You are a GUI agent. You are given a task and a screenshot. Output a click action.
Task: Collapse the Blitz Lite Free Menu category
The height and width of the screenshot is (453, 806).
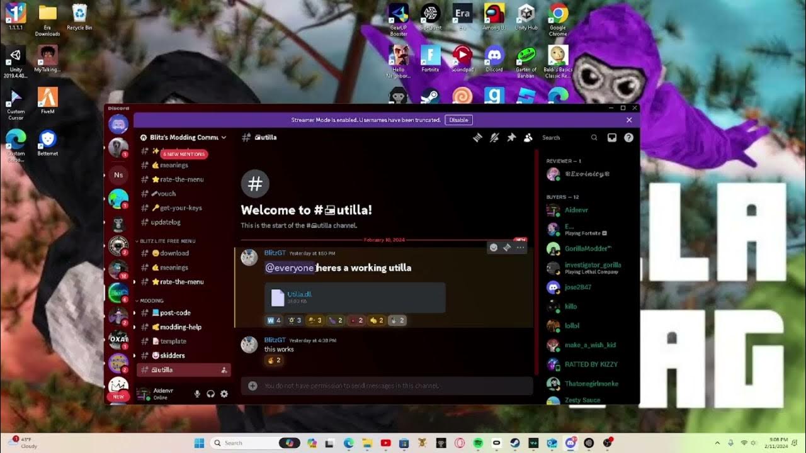(x=166, y=241)
